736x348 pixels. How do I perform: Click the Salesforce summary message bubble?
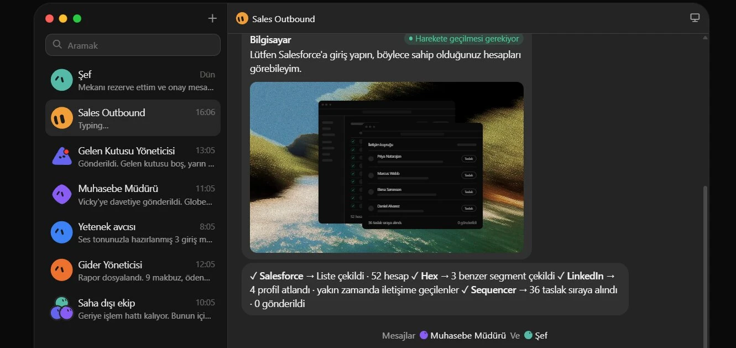(435, 289)
